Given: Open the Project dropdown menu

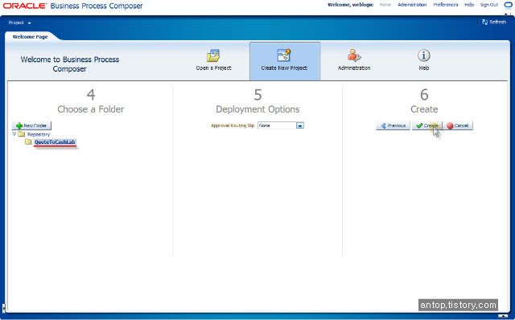Looking at the screenshot, I should tap(19, 23).
